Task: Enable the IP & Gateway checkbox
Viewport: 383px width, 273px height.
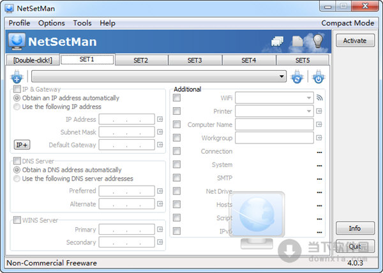Action: pyautogui.click(x=17, y=89)
